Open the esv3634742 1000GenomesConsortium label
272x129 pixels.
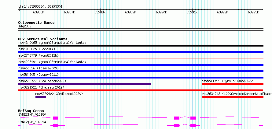[x=237, y=94]
